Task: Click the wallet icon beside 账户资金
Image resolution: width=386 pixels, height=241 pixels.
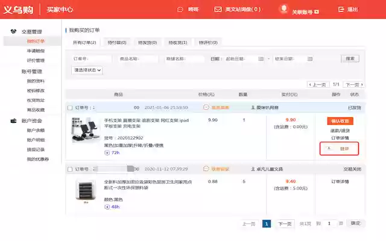Action: pyautogui.click(x=13, y=120)
